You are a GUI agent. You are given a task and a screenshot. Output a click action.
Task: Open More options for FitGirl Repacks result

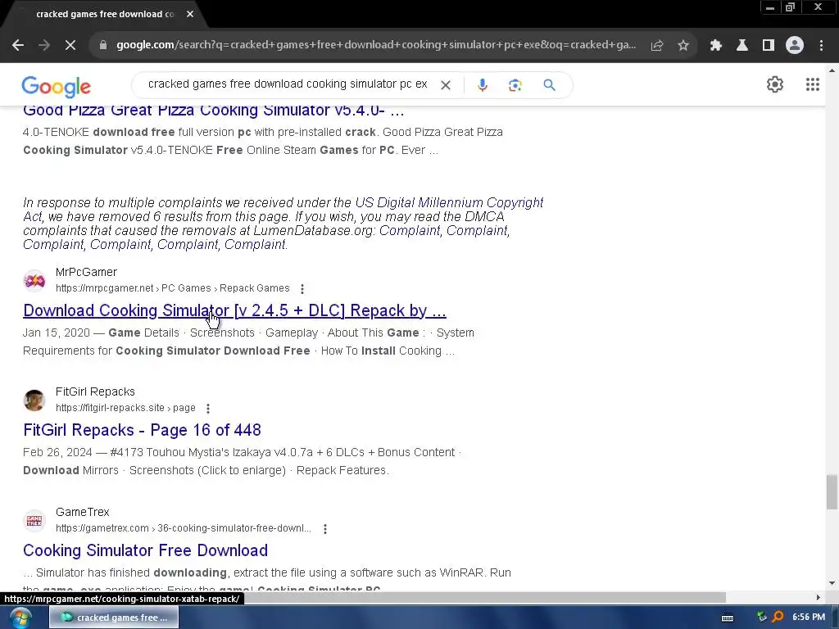208,409
